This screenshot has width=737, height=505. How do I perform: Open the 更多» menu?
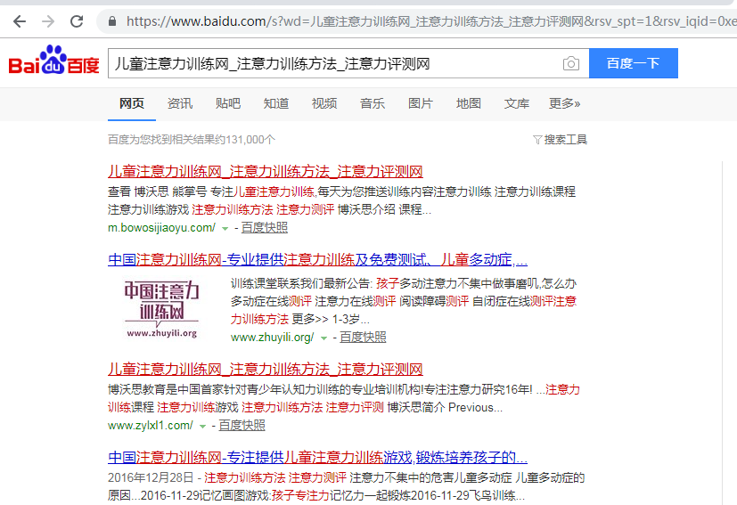[564, 103]
